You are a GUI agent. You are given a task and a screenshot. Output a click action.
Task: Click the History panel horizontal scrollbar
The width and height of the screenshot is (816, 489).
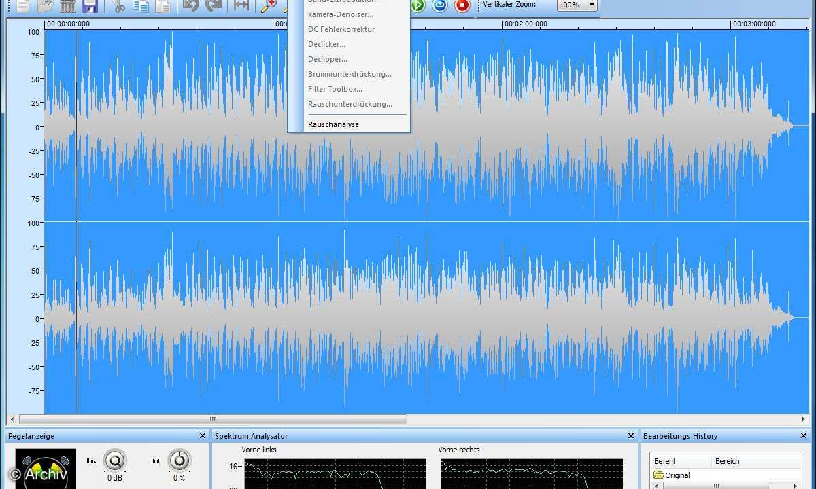pos(717,486)
